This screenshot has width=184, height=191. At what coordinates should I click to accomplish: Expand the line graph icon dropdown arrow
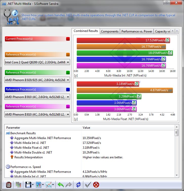53,185
